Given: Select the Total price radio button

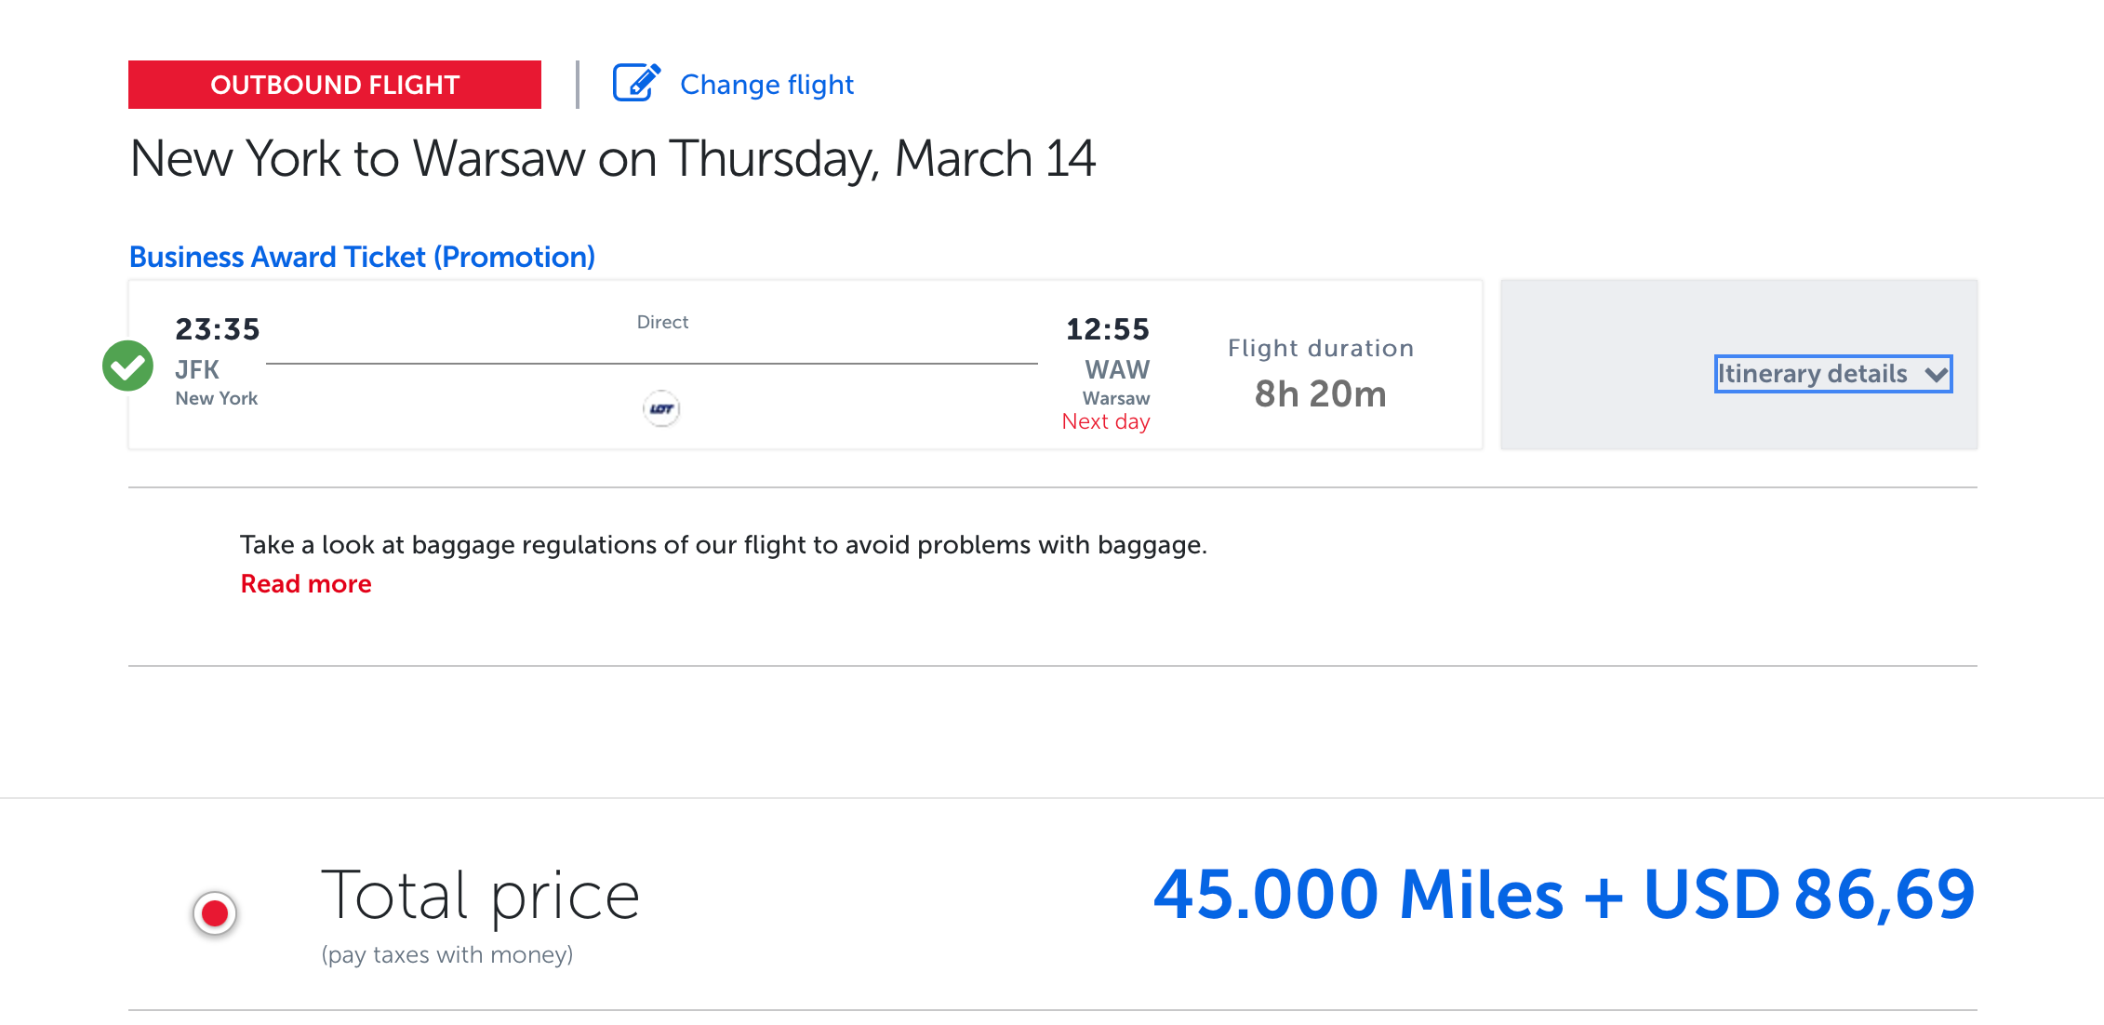Looking at the screenshot, I should (215, 913).
